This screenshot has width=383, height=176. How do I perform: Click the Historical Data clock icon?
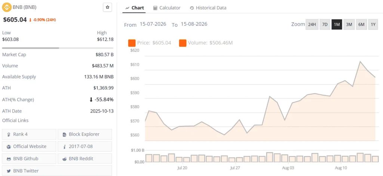pos(192,8)
